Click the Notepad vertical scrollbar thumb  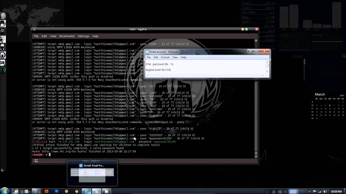(x=267, y=65)
